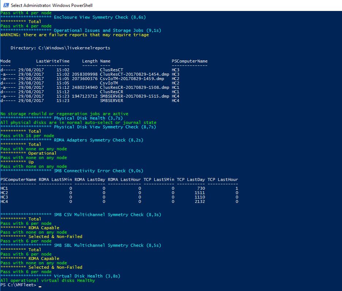This screenshot has height=291, width=342.
Task: Click the TCP LastHour value for HC1
Action: point(237,188)
